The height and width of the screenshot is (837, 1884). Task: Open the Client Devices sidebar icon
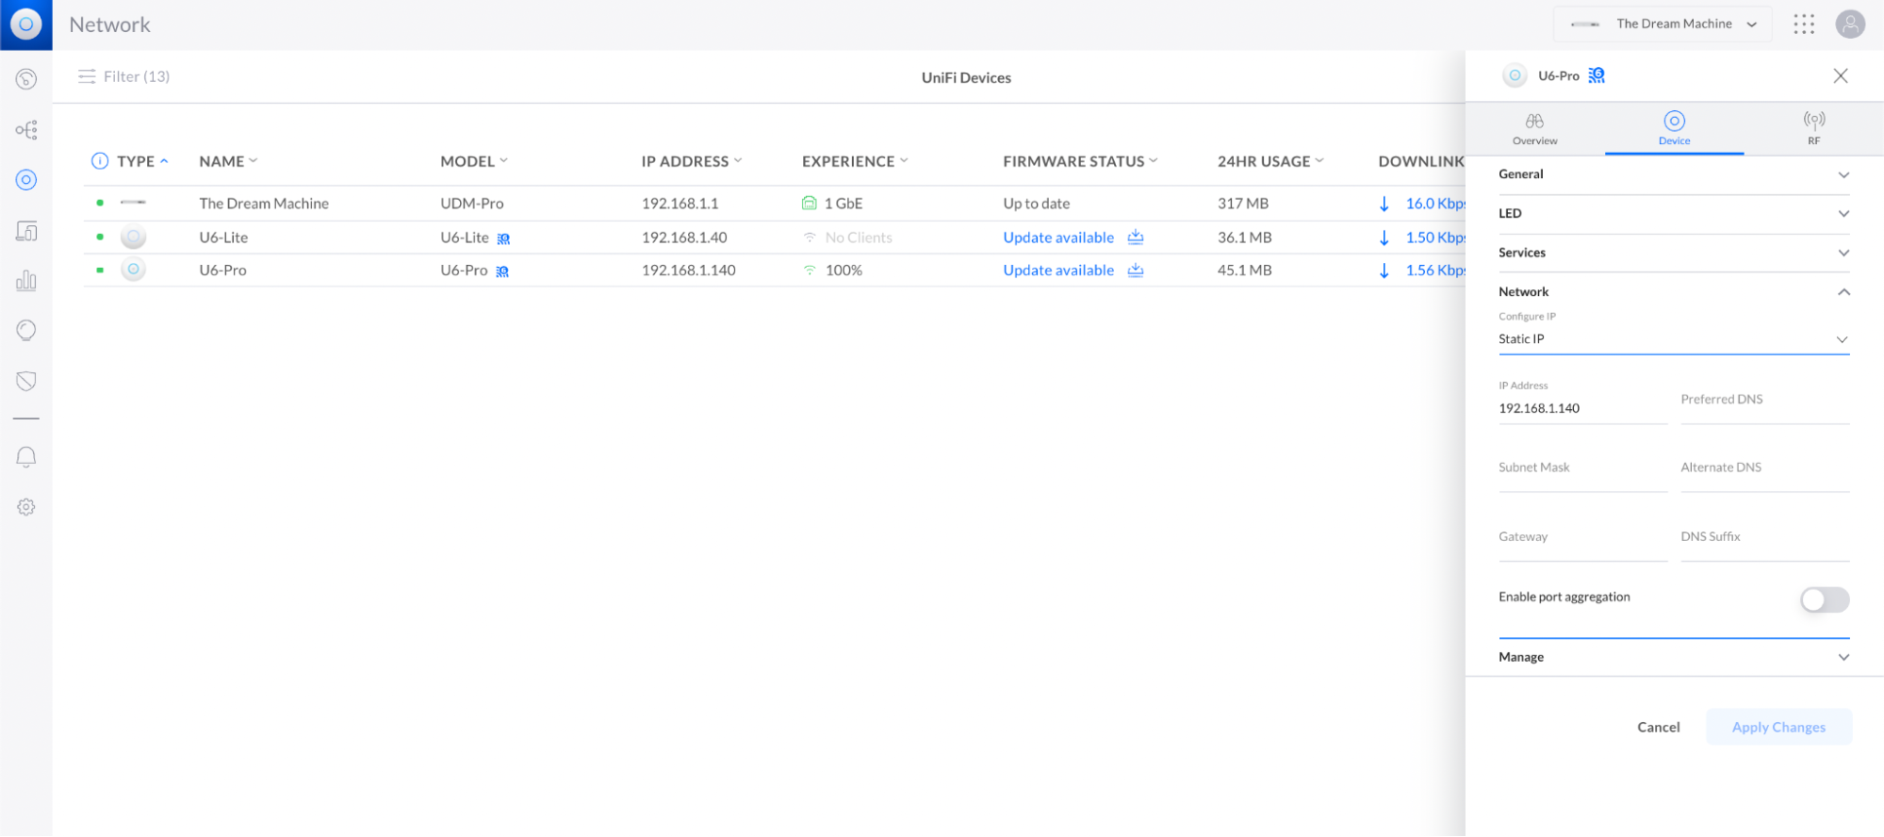pos(26,231)
